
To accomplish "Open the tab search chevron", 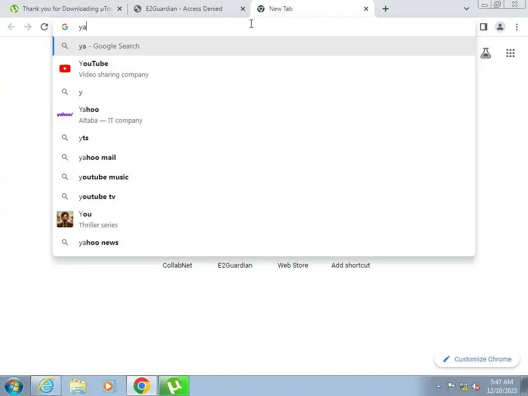I will click(x=466, y=9).
